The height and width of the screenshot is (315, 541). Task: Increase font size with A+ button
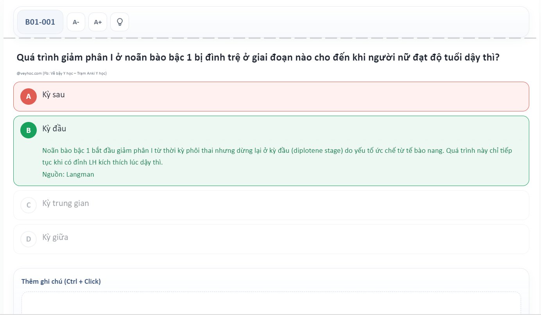pos(98,22)
